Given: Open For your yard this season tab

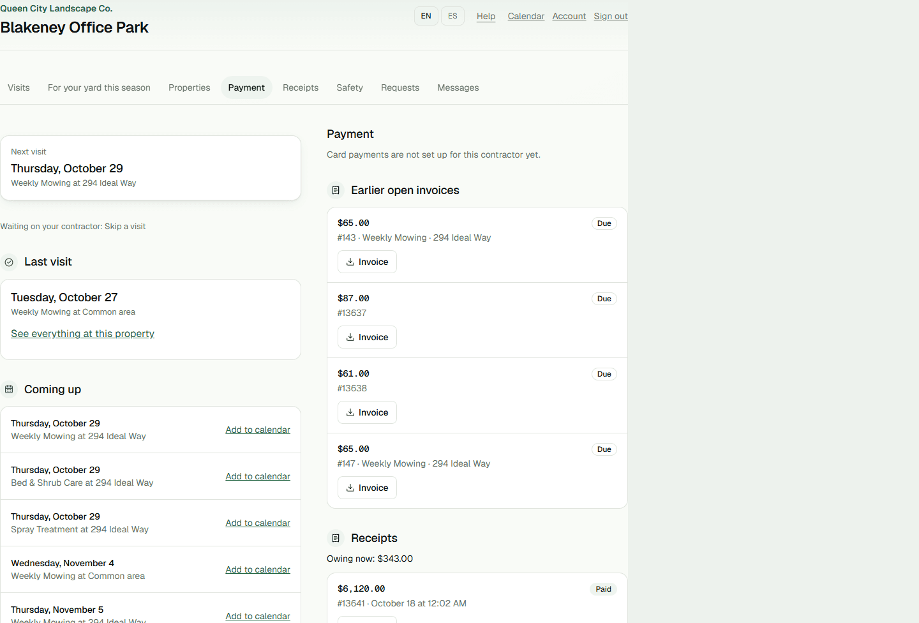Looking at the screenshot, I should [x=99, y=87].
